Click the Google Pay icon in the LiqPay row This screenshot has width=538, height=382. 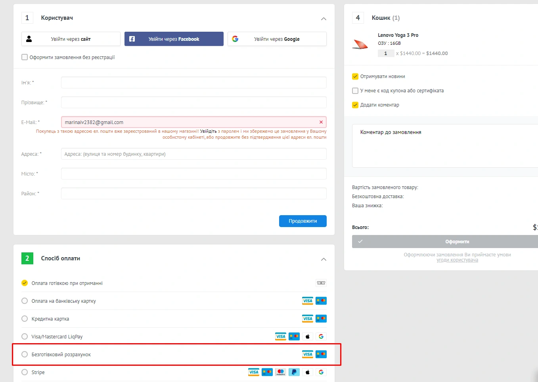[x=321, y=336]
